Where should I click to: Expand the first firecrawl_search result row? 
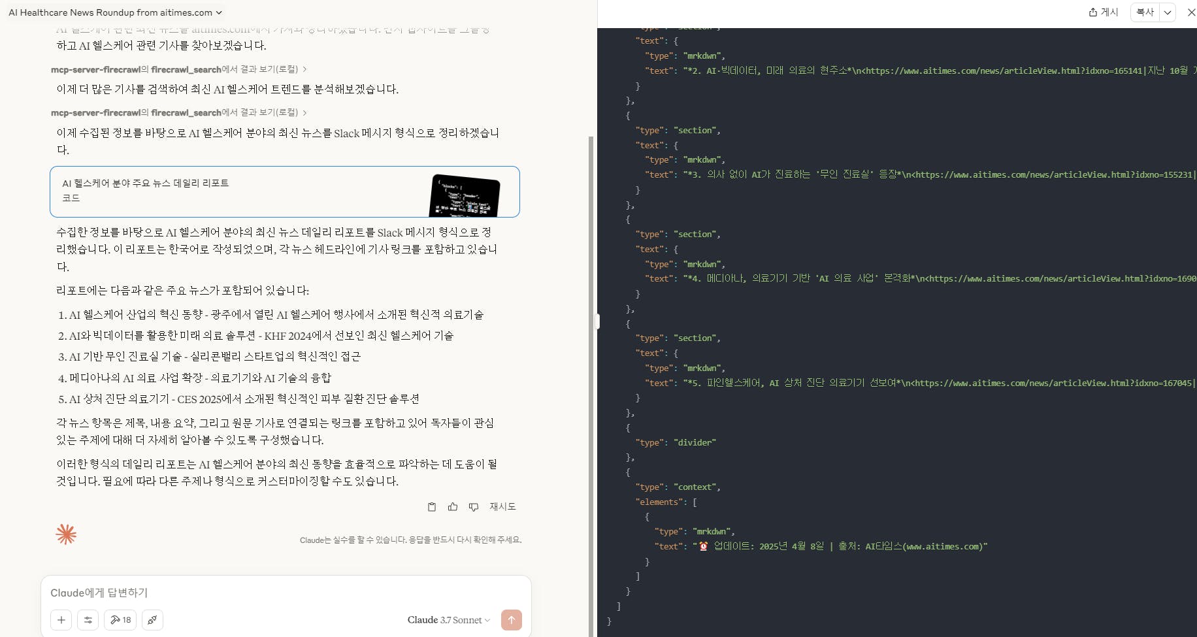179,69
